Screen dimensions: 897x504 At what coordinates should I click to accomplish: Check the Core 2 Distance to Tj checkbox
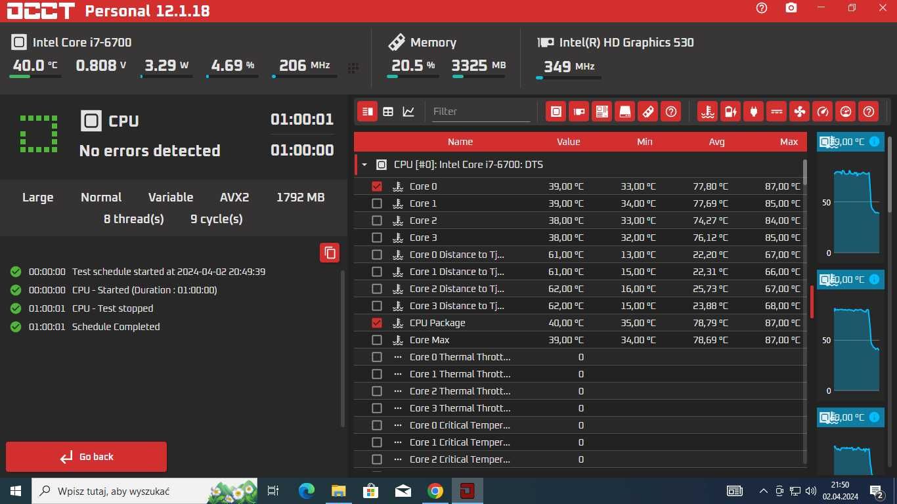(376, 289)
